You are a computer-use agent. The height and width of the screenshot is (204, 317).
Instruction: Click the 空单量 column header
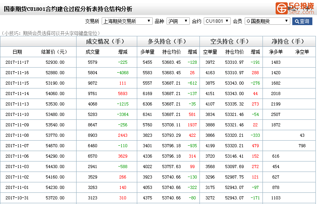point(210,52)
